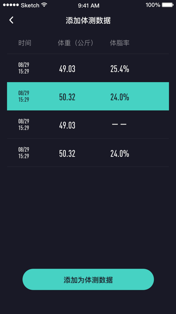This screenshot has width=176, height=314.
Task: Tap the 50.32 weight in bottom row
Action: [x=67, y=154]
